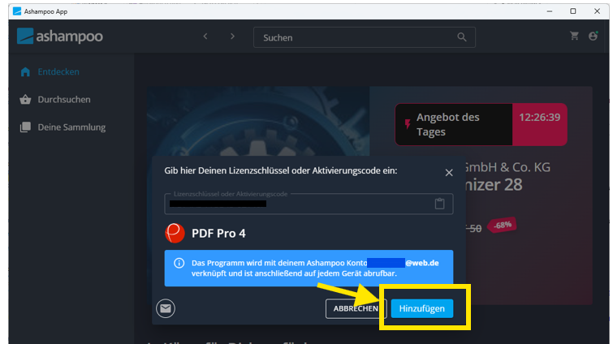
Task: Click the Hinzufügen button
Action: coord(422,308)
